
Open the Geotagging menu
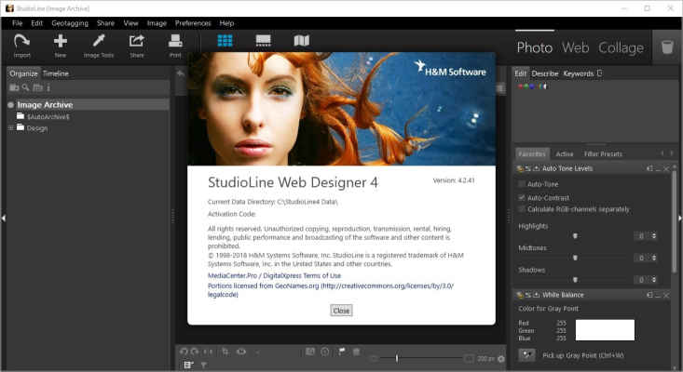click(70, 23)
